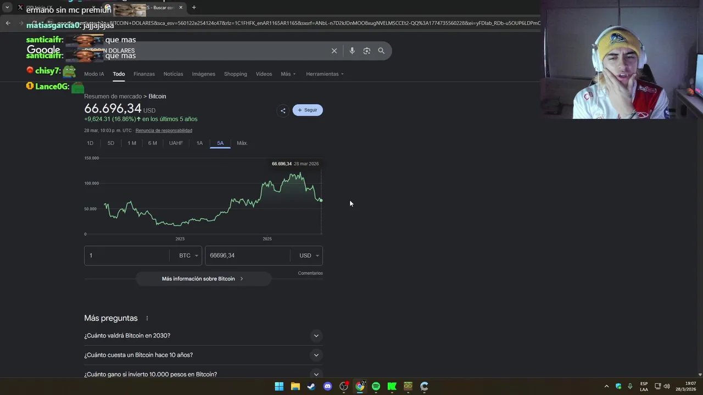Open Más preguntas three-dot menu
The height and width of the screenshot is (395, 703).
tap(147, 318)
